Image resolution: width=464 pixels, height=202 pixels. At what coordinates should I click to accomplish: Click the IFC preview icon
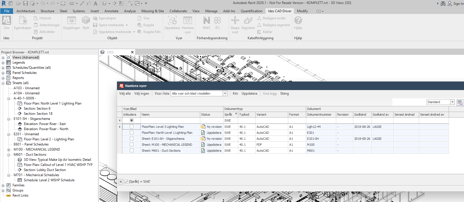[x=218, y=20]
